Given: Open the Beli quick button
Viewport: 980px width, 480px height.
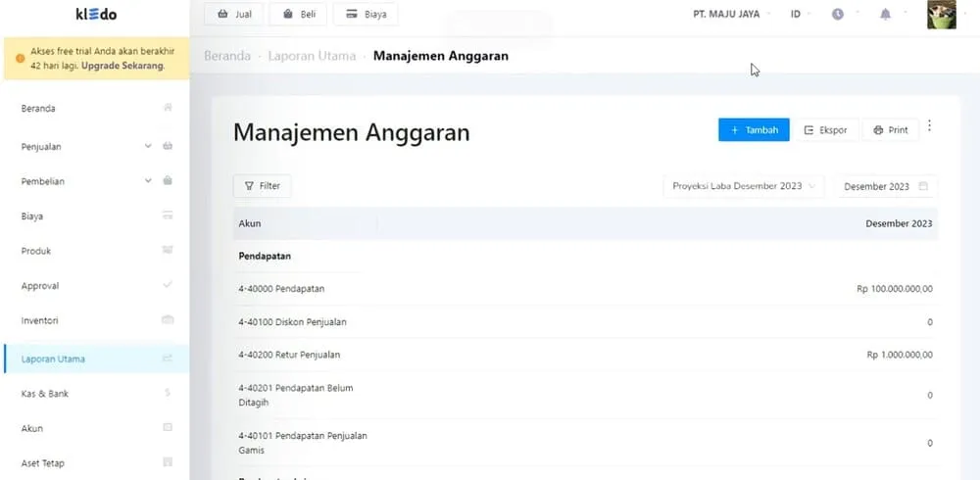Looking at the screenshot, I should click(x=299, y=14).
